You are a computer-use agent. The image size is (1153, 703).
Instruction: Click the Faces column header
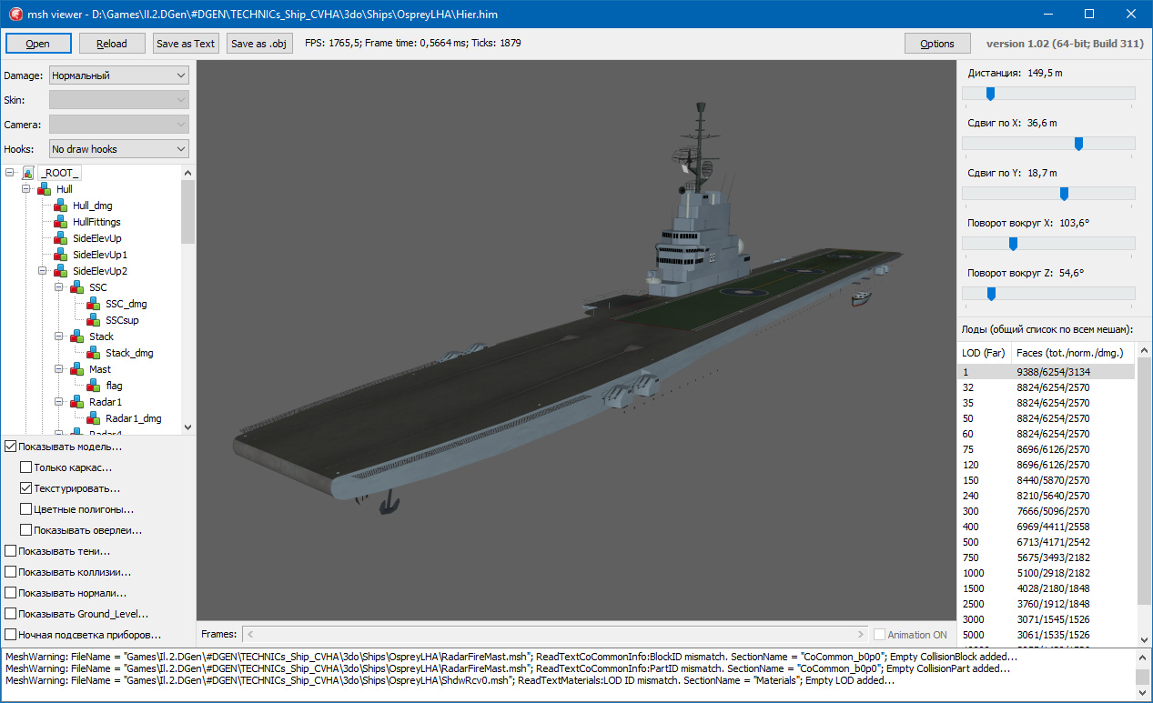(1069, 353)
